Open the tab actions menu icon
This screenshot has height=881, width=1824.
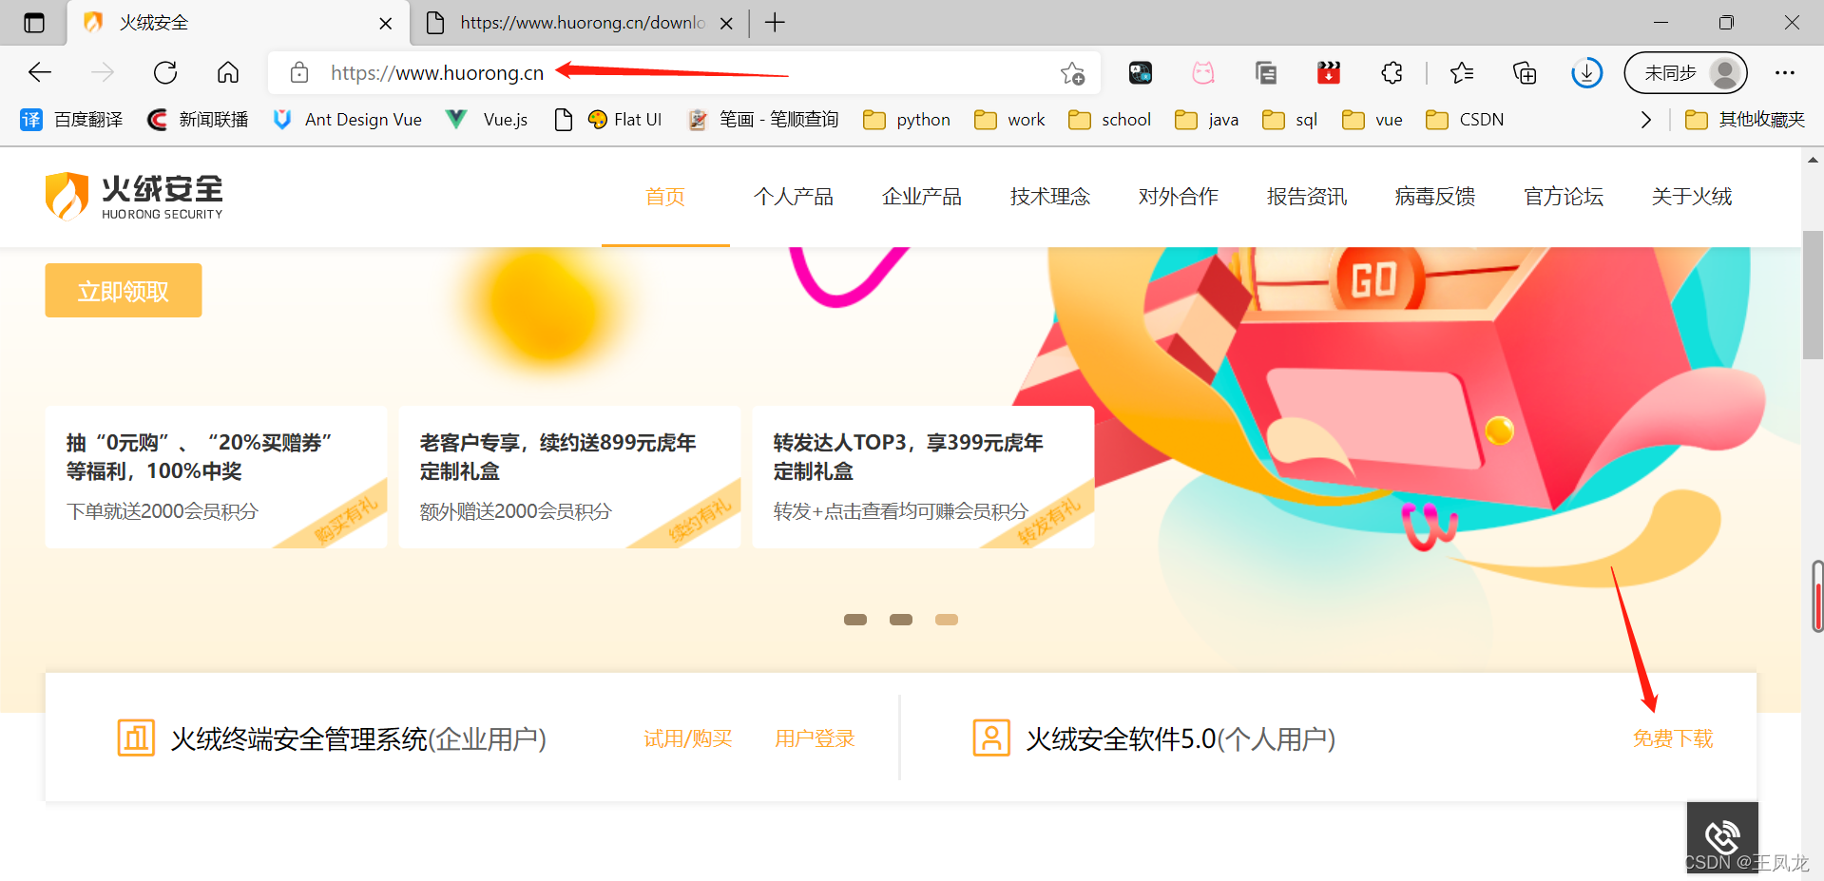[x=34, y=23]
